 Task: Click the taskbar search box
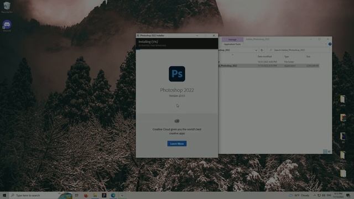pos(40,195)
